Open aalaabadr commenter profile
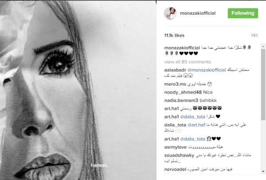 175,70
